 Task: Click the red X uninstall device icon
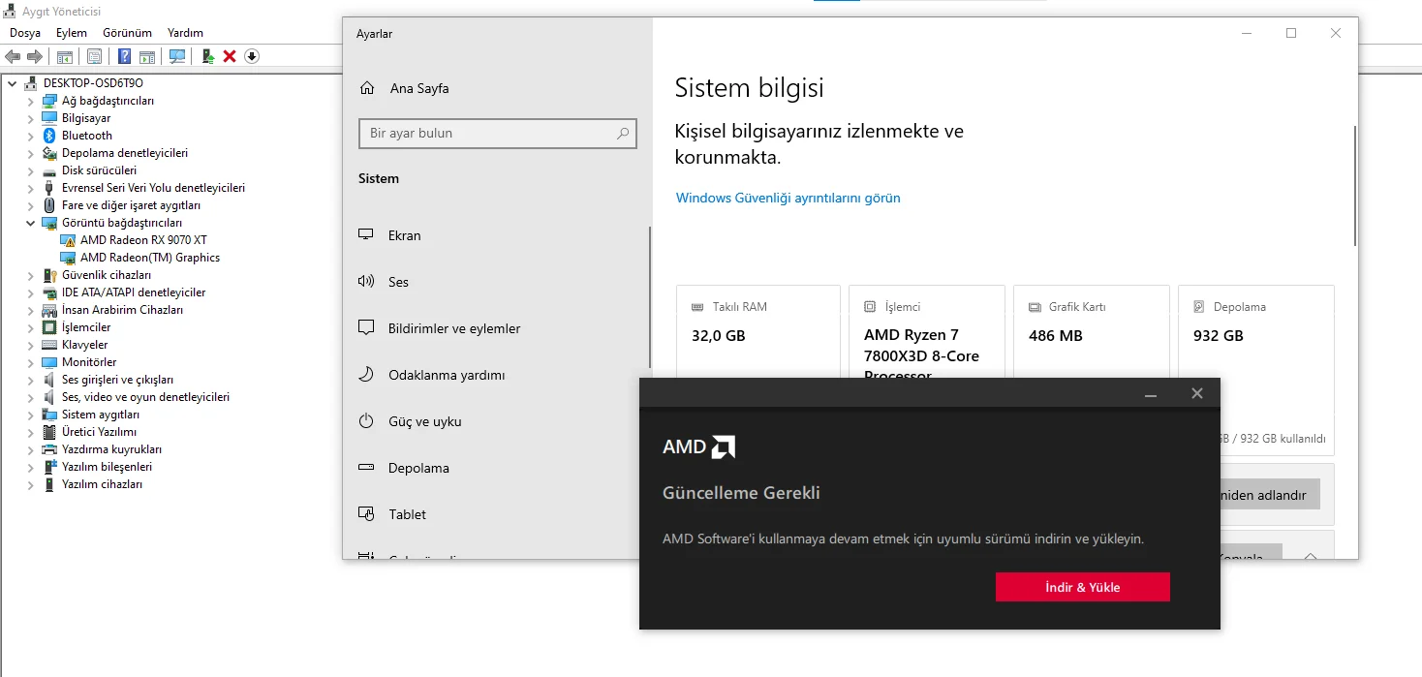(230, 56)
